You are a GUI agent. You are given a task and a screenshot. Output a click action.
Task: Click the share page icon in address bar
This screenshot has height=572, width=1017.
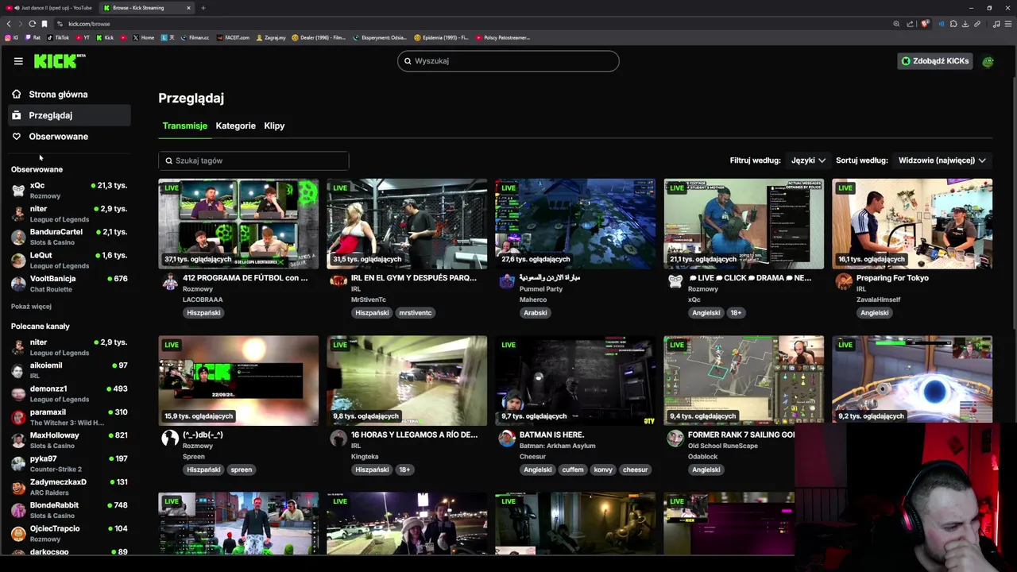click(x=910, y=24)
